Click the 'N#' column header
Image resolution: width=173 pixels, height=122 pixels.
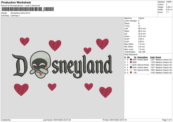click(x=128, y=57)
